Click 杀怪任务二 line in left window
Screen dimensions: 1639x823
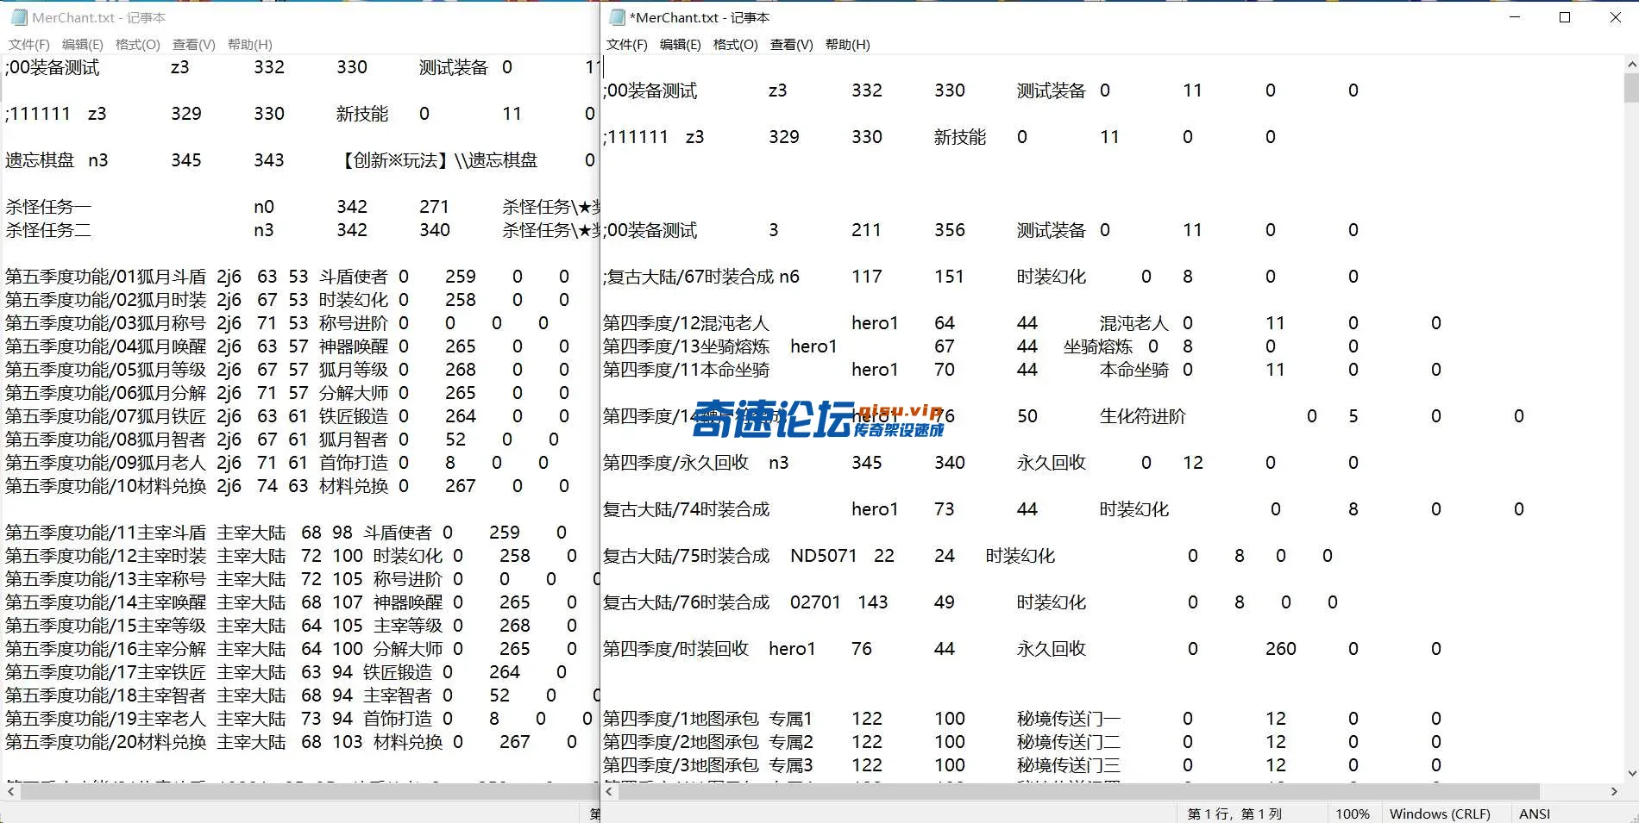(x=48, y=230)
